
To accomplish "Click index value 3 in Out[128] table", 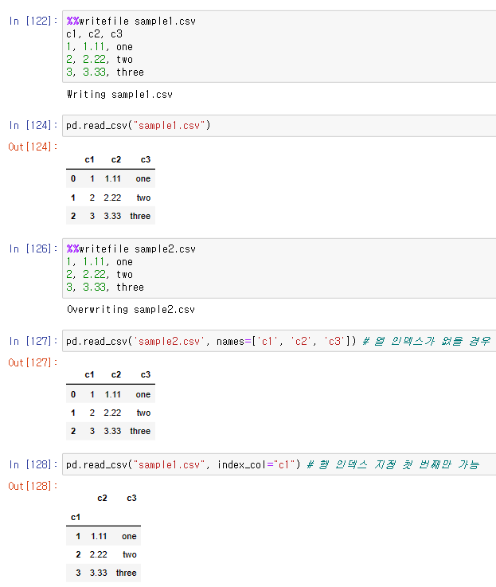I will tap(78, 573).
